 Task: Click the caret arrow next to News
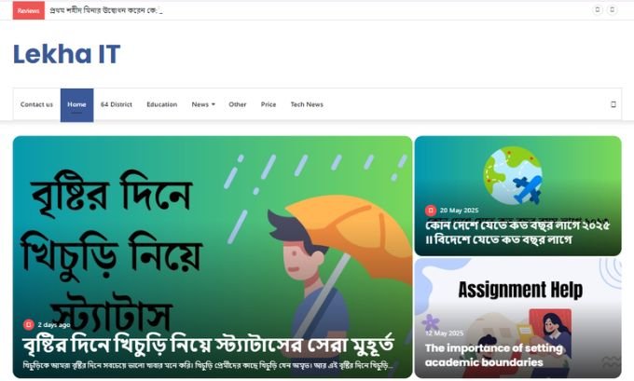click(x=214, y=104)
